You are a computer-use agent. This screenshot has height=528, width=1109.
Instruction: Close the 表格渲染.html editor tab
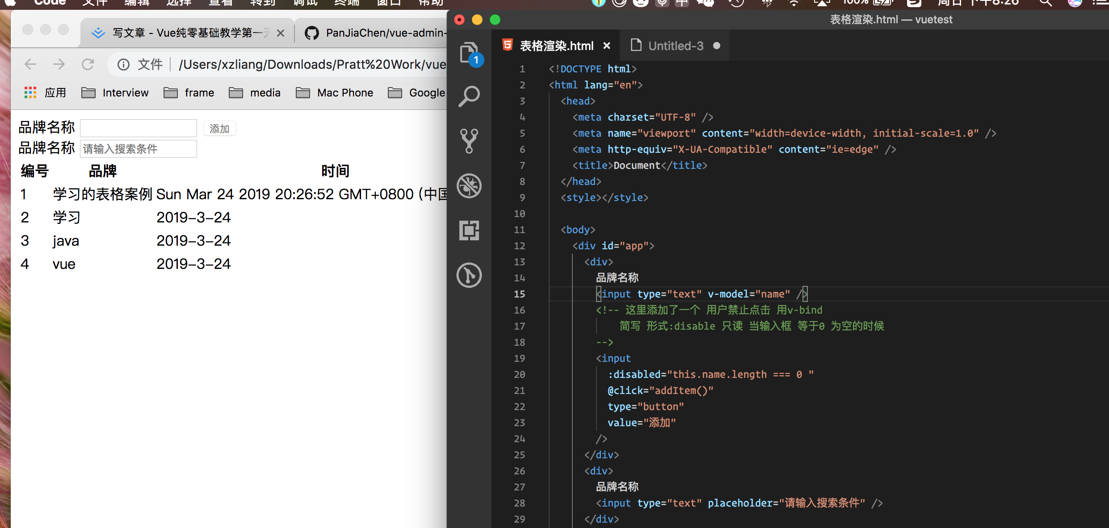click(x=606, y=46)
